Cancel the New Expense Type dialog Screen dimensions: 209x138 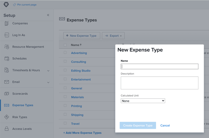pyautogui.click(x=165, y=125)
